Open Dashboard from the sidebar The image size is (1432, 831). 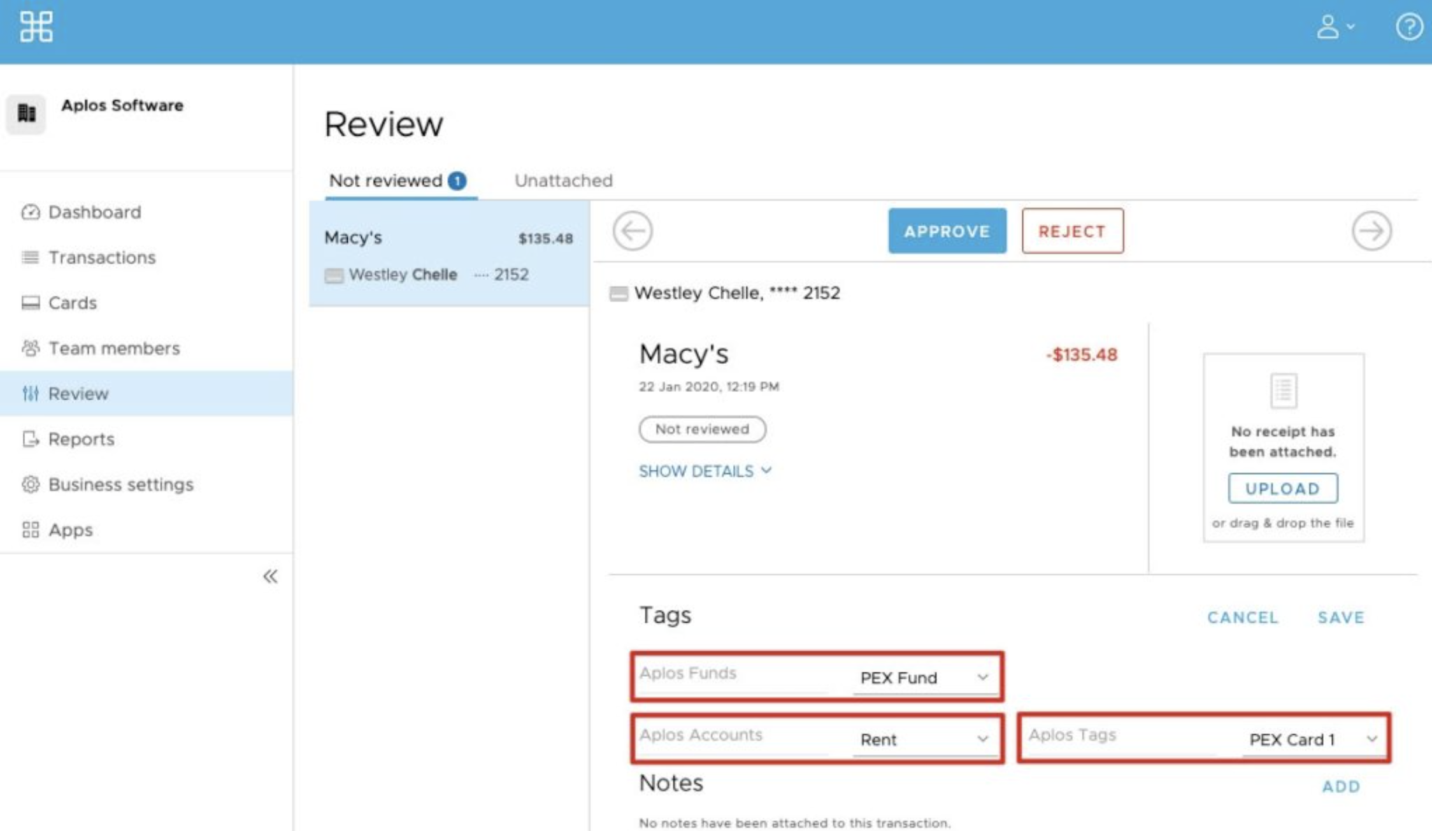tap(94, 212)
